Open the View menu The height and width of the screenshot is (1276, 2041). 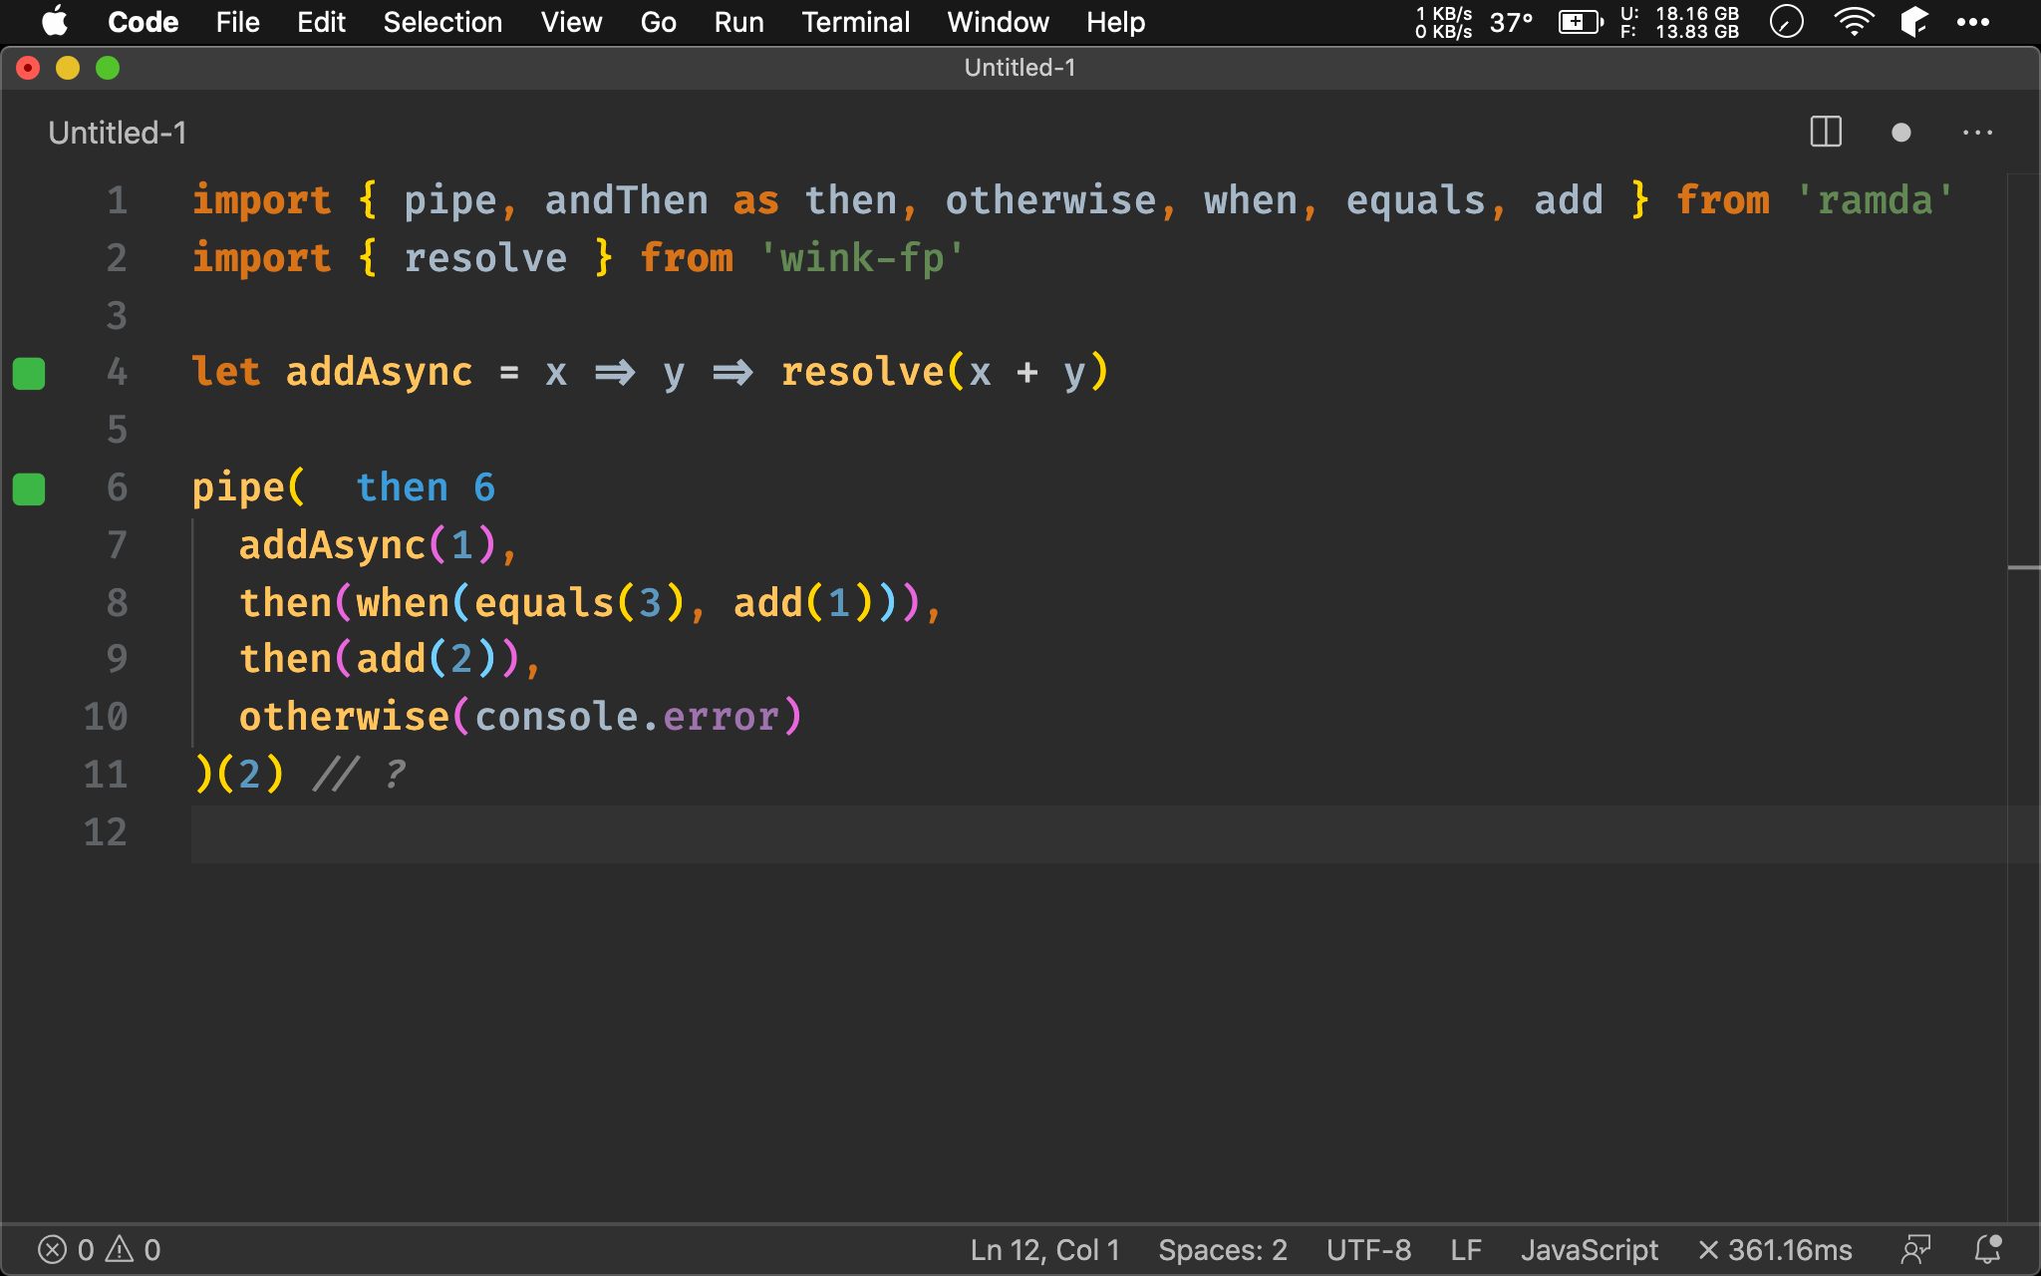571,22
